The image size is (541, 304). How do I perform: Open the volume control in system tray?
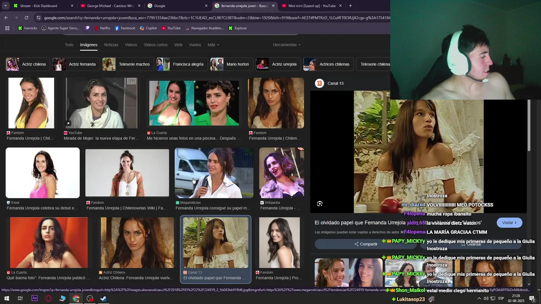[x=486, y=299]
